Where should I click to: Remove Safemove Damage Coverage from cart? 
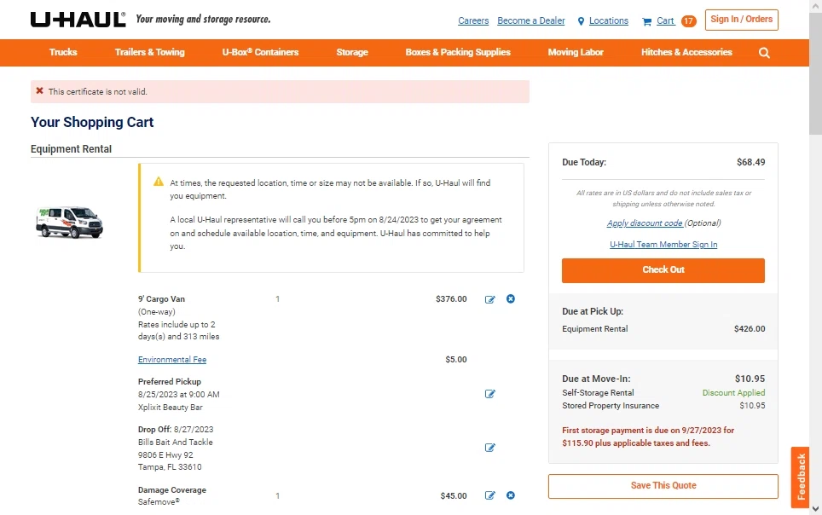point(511,495)
